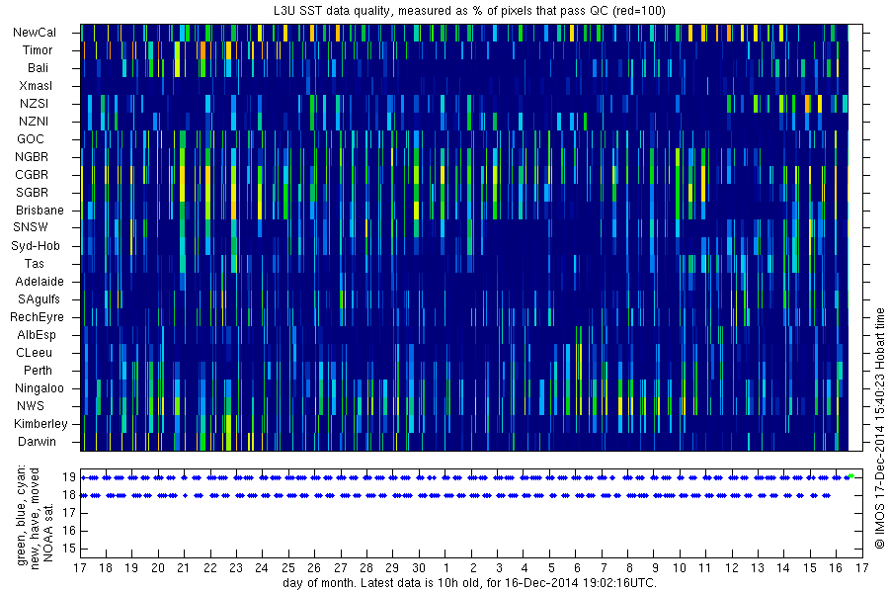Click the Tas region label
Viewport: 889px width, 593px height.
tap(34, 264)
